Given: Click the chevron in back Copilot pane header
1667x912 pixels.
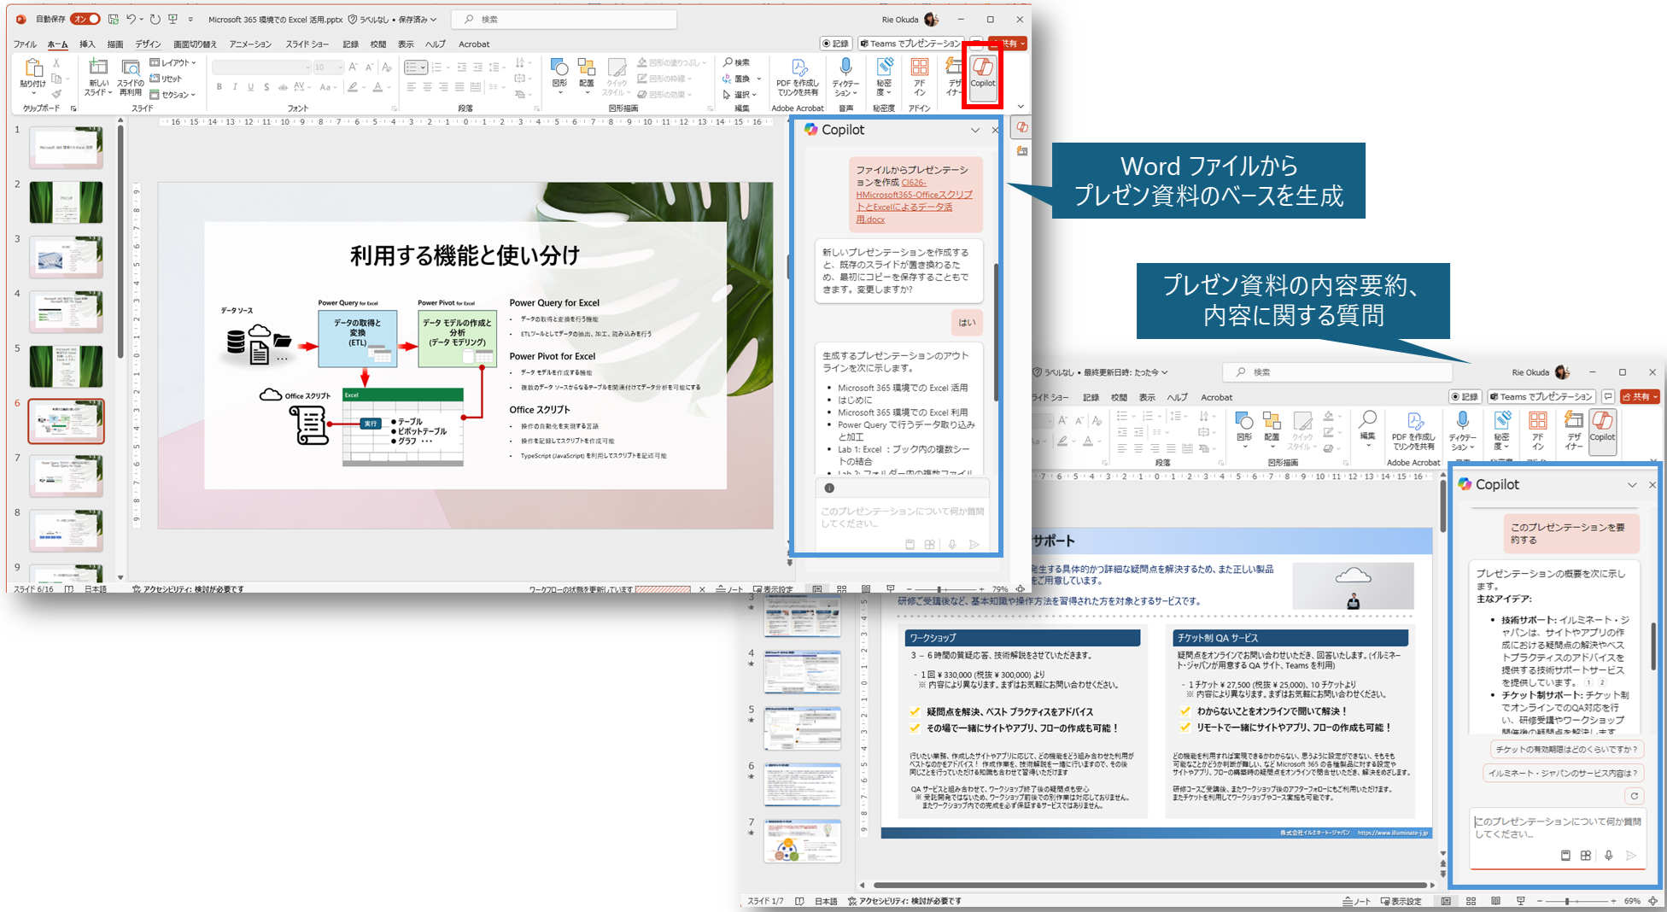Looking at the screenshot, I should pyautogui.click(x=1632, y=485).
